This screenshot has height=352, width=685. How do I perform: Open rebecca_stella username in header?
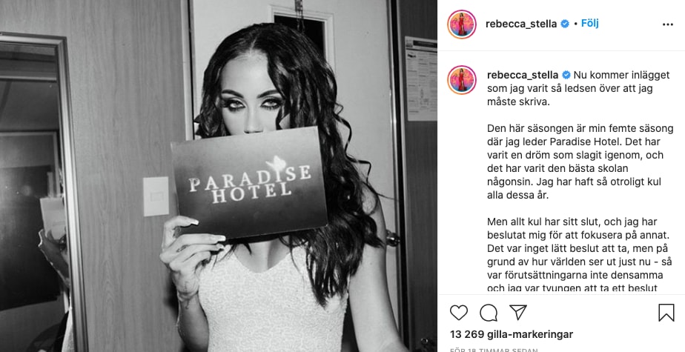click(521, 24)
